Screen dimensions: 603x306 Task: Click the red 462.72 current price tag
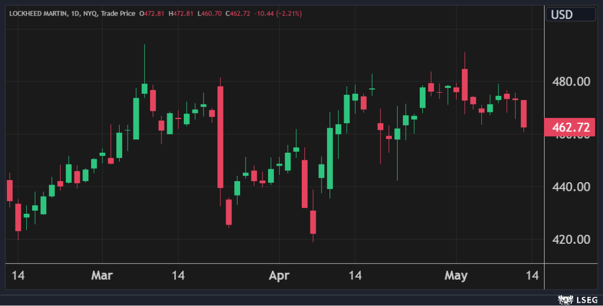(x=569, y=128)
